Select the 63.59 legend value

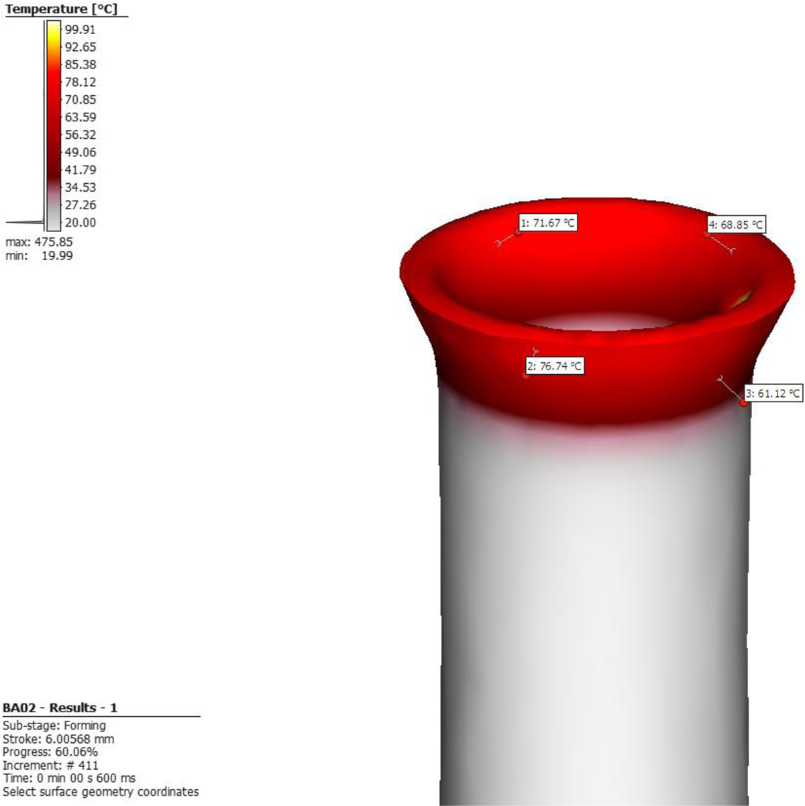80,117
